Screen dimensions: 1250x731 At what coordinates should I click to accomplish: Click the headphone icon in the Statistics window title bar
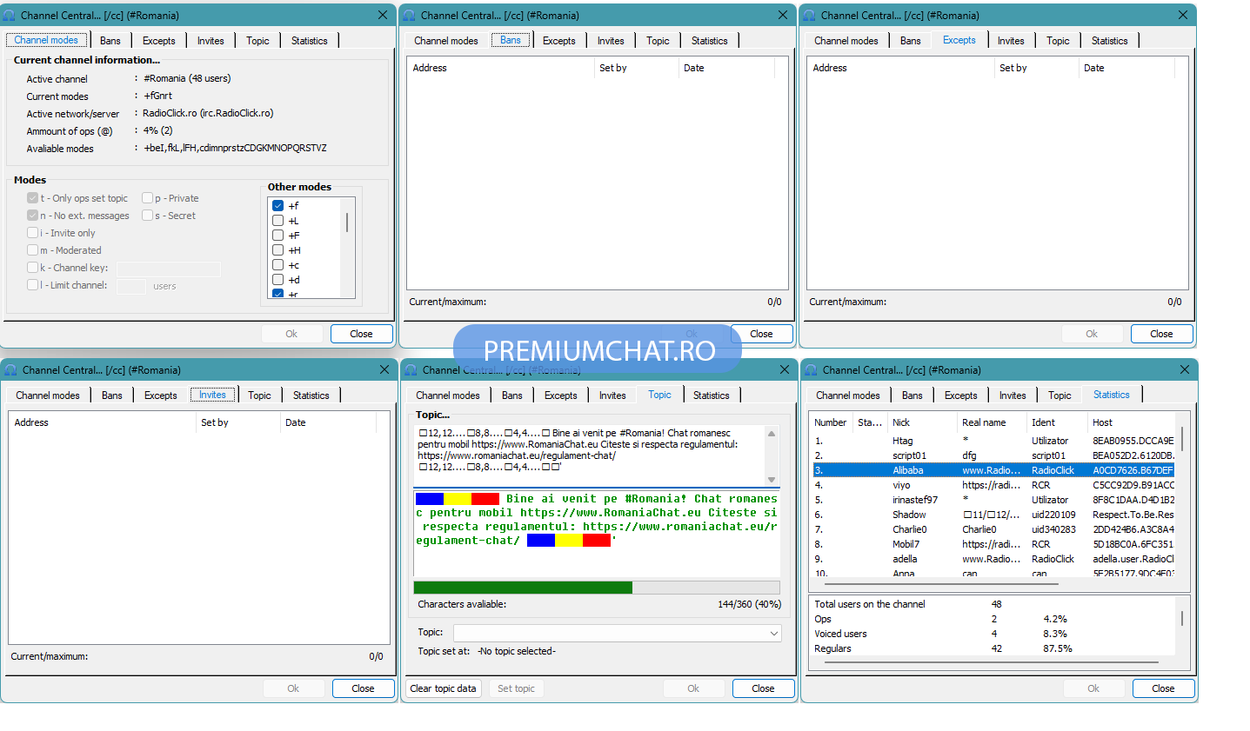(x=811, y=370)
